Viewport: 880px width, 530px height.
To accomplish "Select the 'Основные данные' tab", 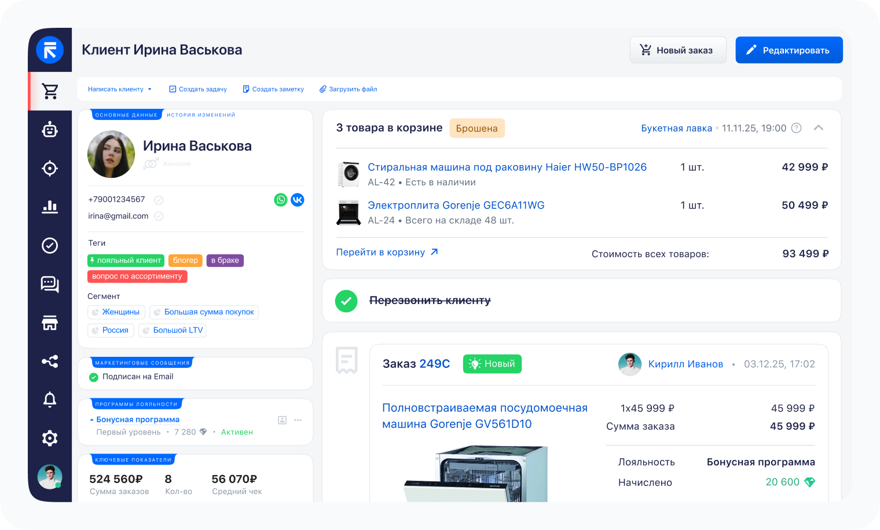I will point(127,115).
